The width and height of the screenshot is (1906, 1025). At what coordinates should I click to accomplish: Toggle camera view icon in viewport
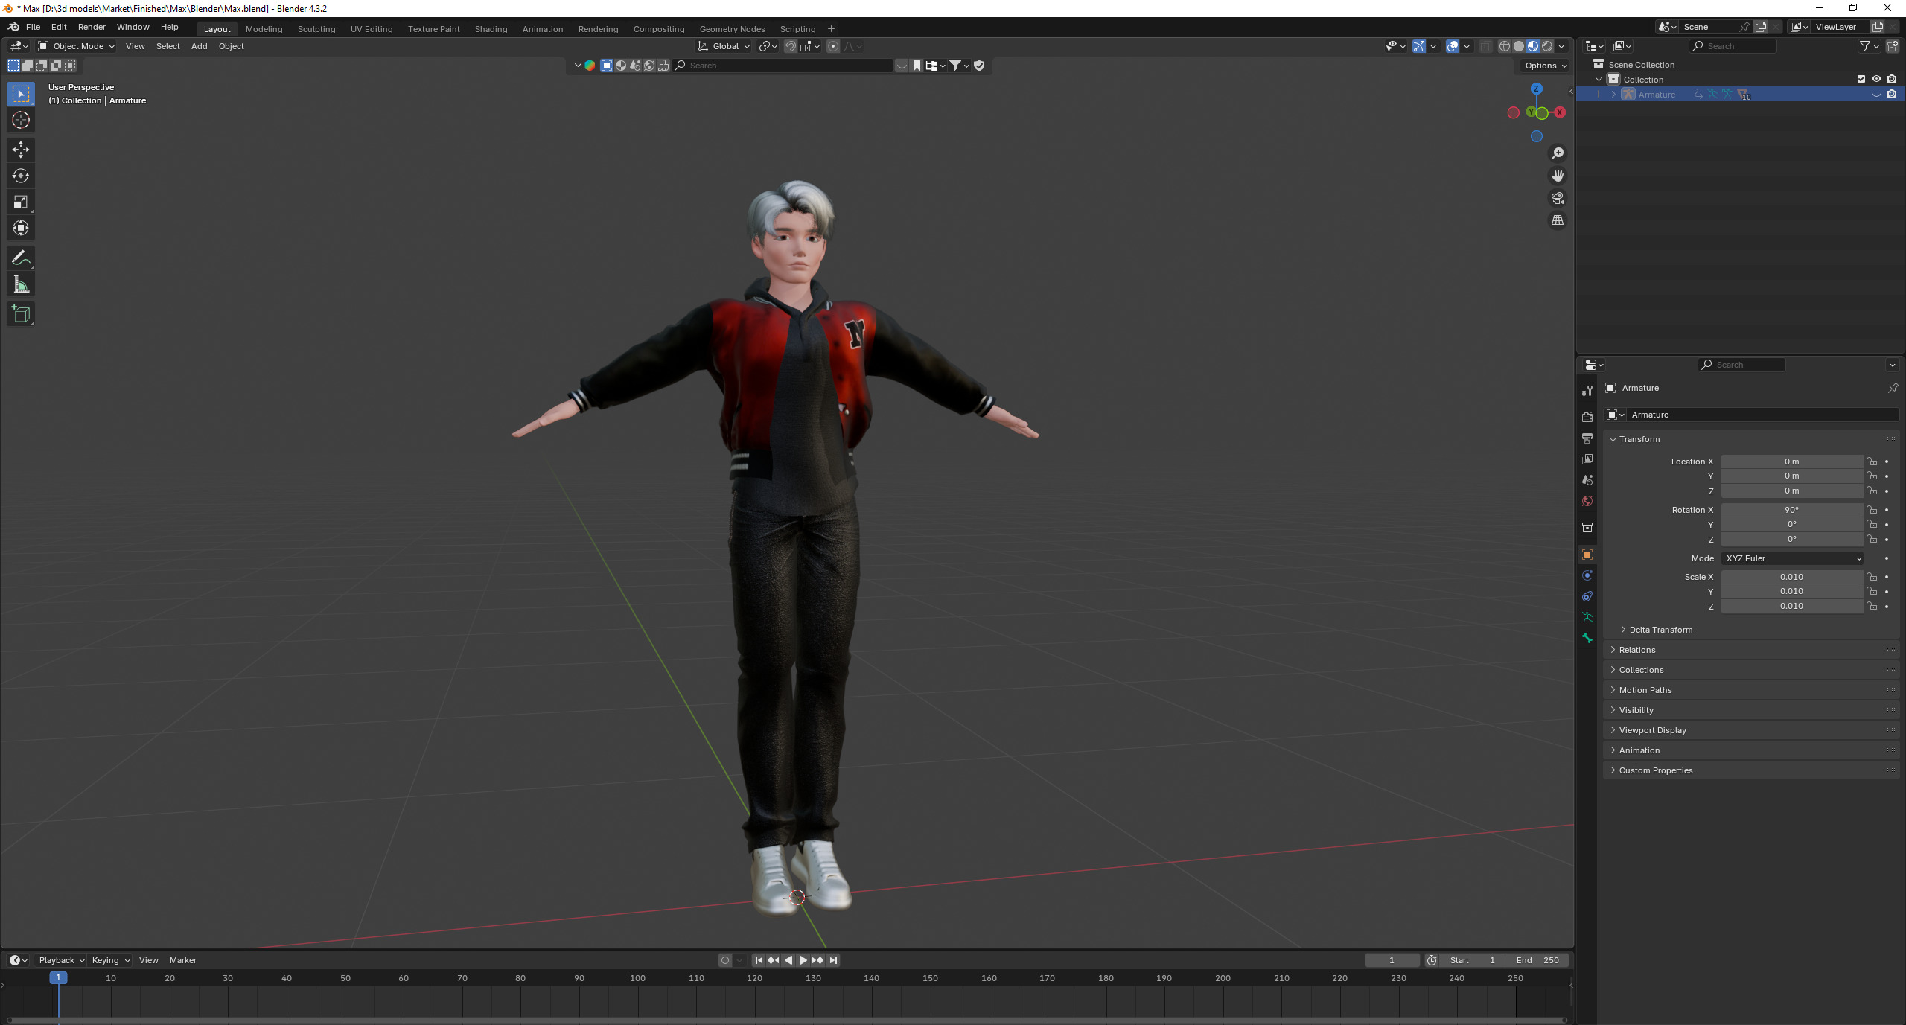tap(1558, 198)
